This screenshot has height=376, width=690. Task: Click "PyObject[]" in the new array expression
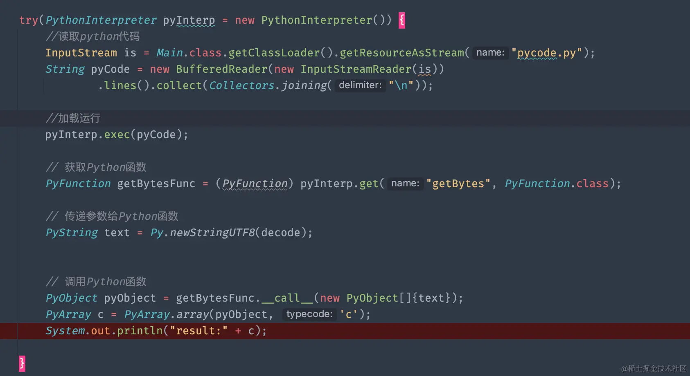(x=379, y=298)
